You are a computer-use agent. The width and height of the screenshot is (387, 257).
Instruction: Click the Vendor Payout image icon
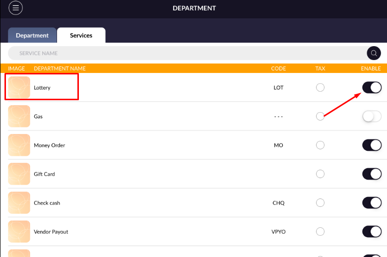pos(19,232)
